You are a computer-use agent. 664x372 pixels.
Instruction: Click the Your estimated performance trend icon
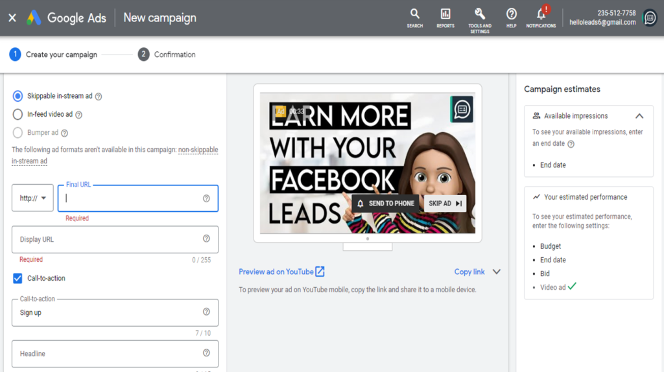point(536,197)
